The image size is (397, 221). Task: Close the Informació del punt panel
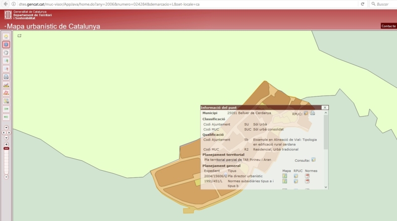[325, 107]
